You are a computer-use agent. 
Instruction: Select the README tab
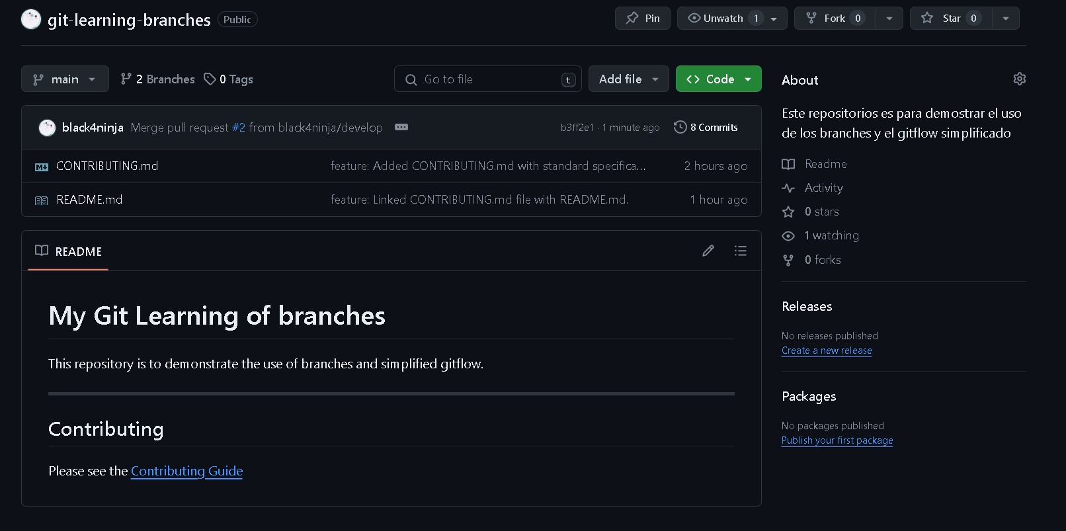69,251
